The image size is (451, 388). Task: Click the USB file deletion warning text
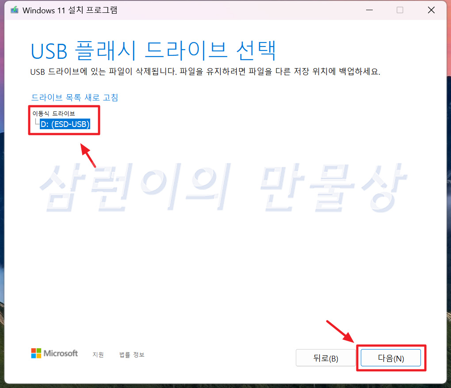coord(205,71)
